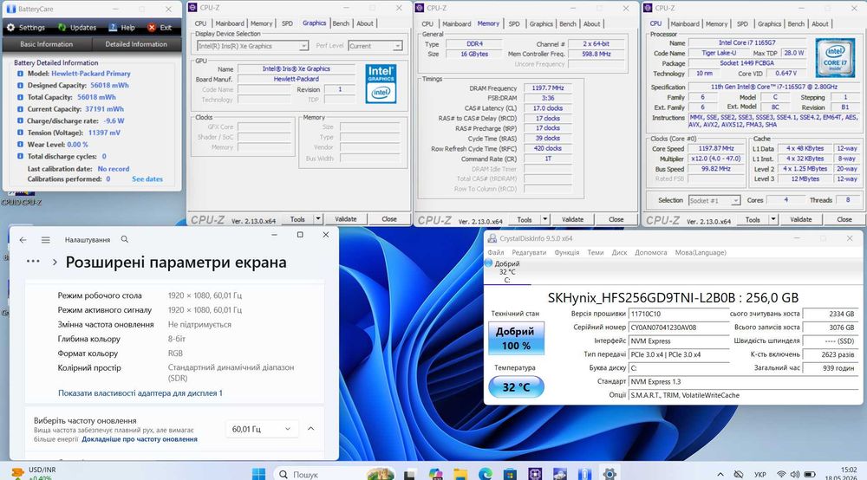867x480 pixels.
Task: Open the Socket #1 Selection dropdown
Action: point(714,200)
